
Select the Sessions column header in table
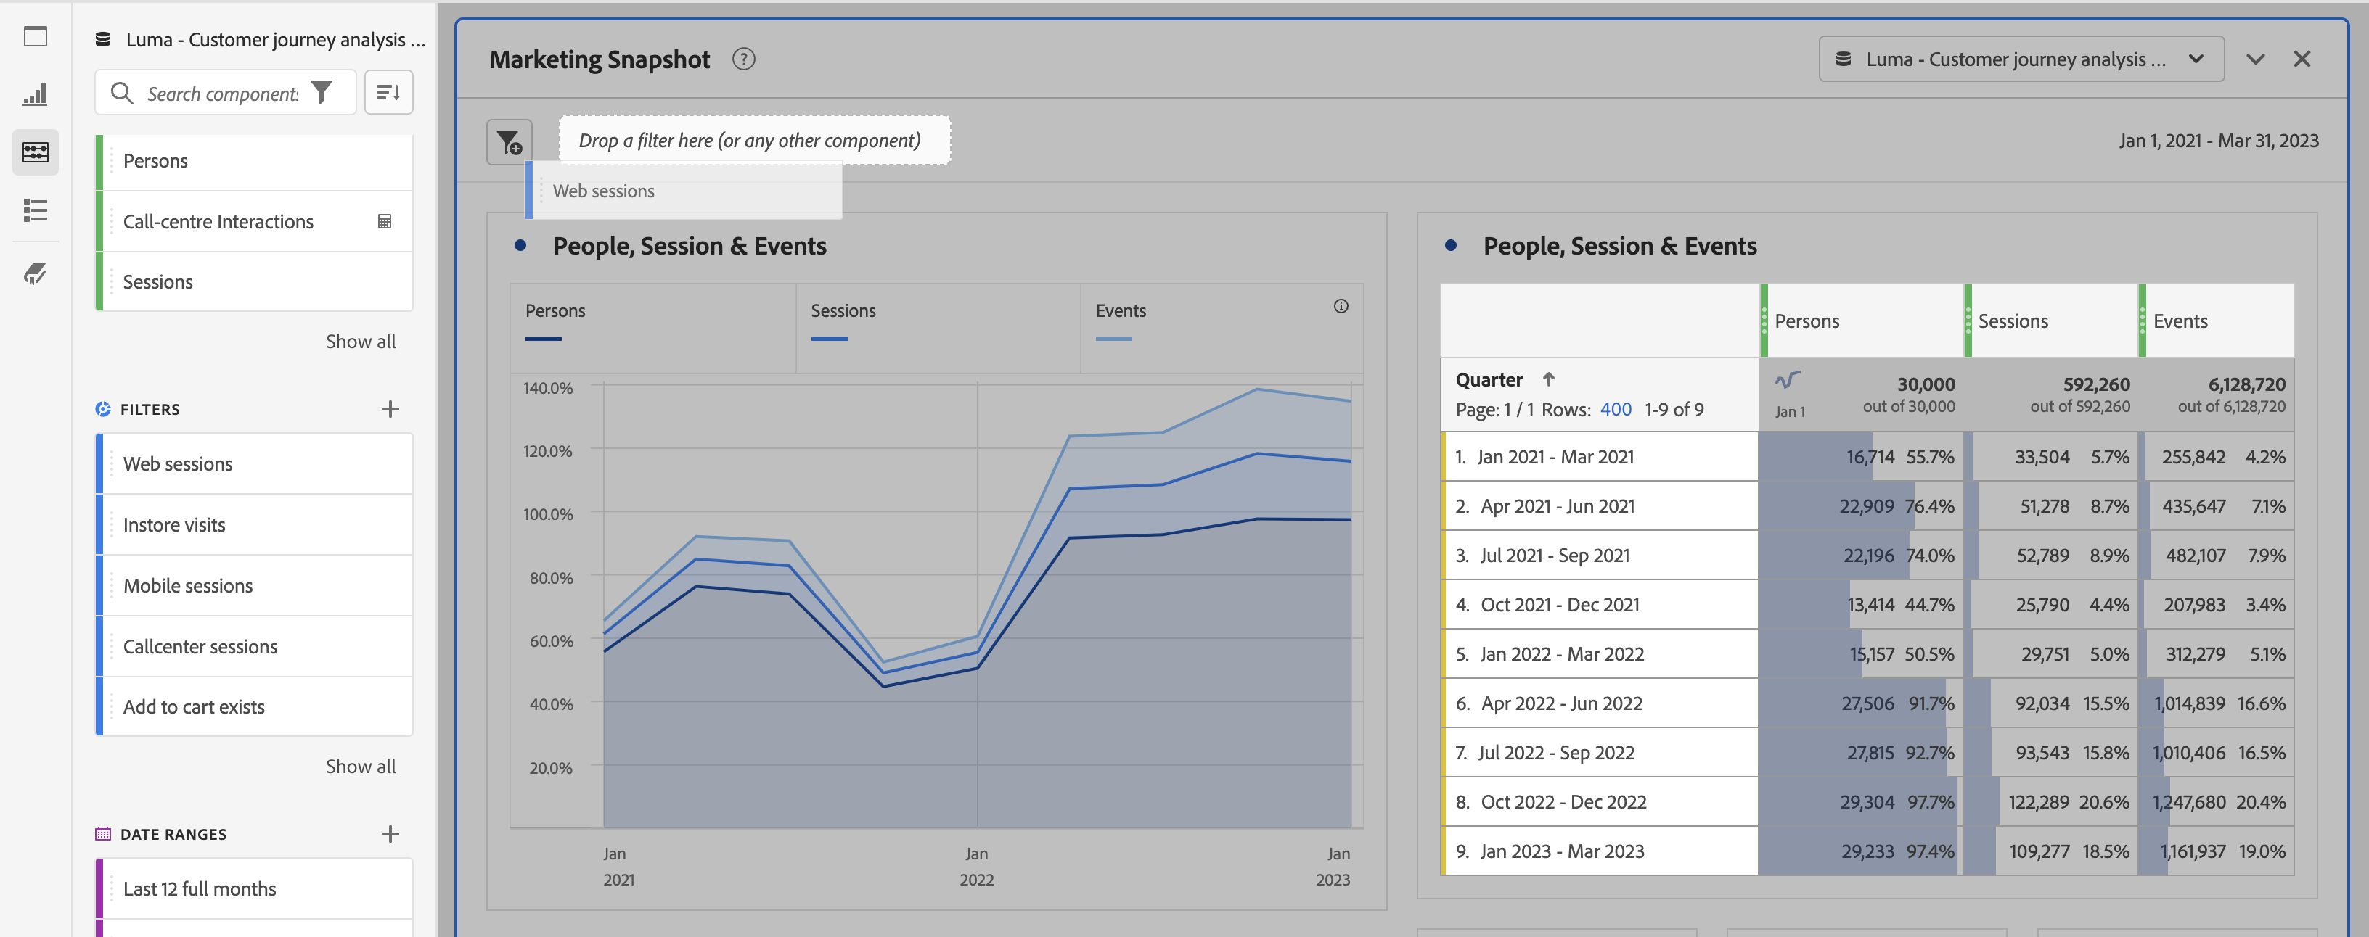pyautogui.click(x=2012, y=321)
